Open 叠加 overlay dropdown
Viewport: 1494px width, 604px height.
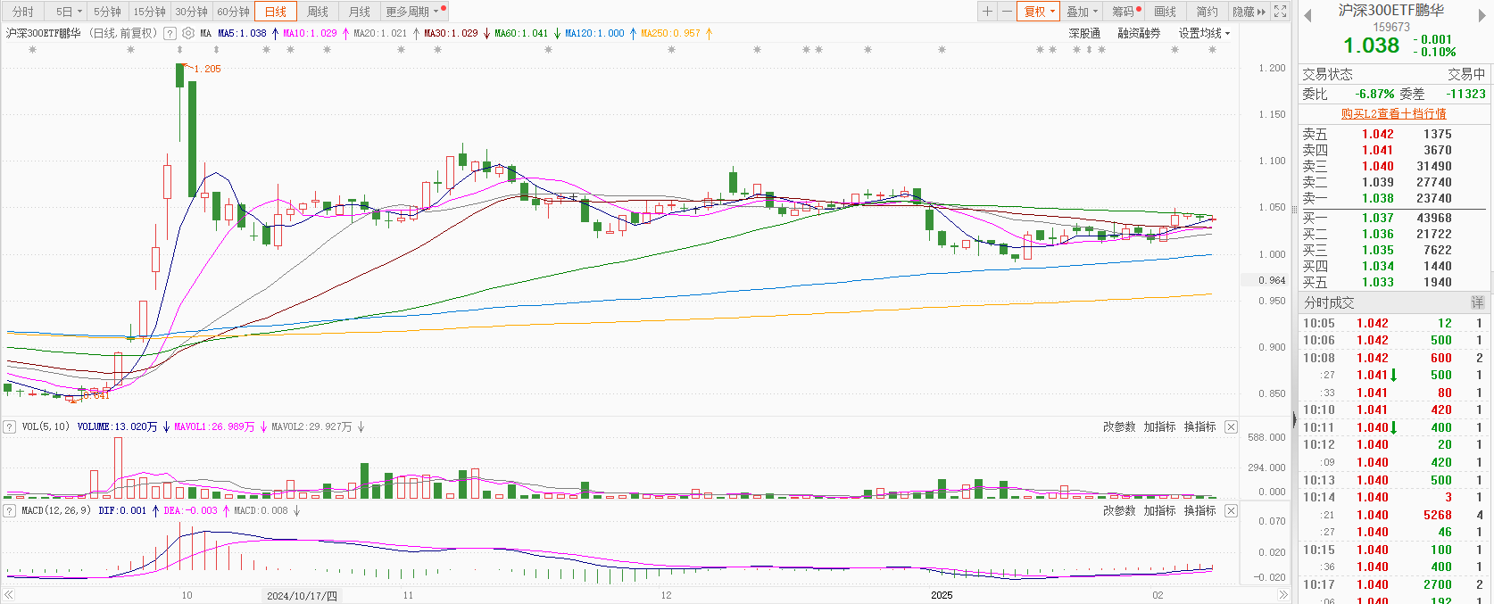click(1083, 12)
